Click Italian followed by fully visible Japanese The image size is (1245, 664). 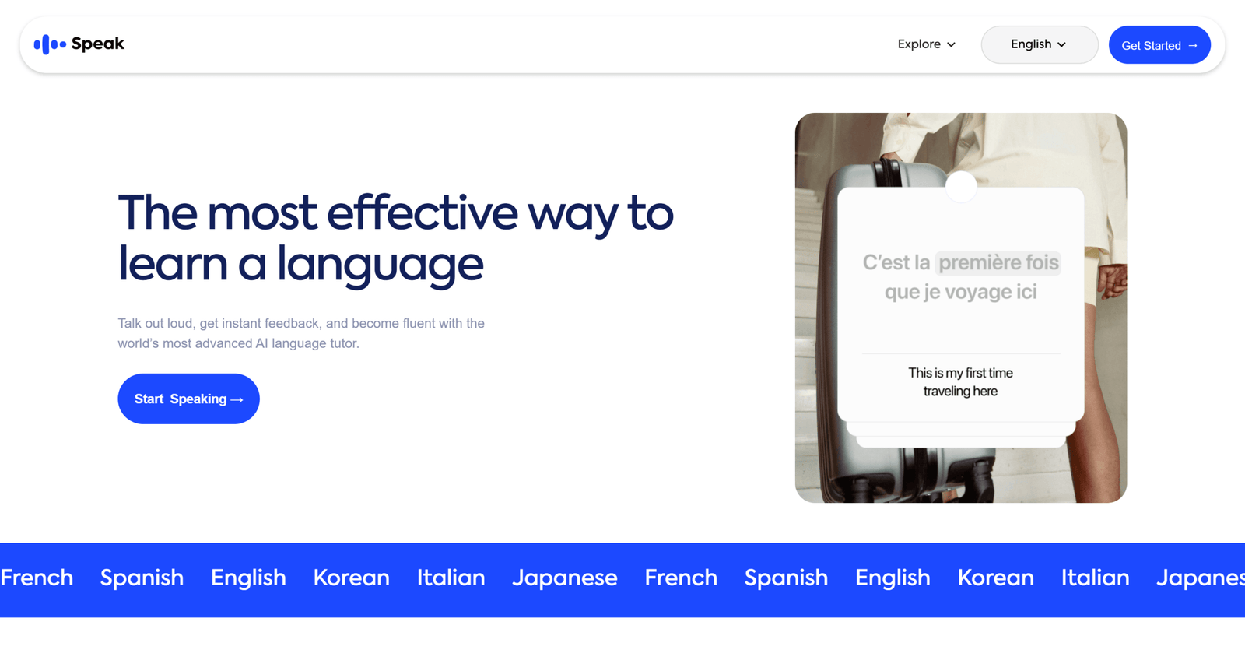(x=451, y=578)
